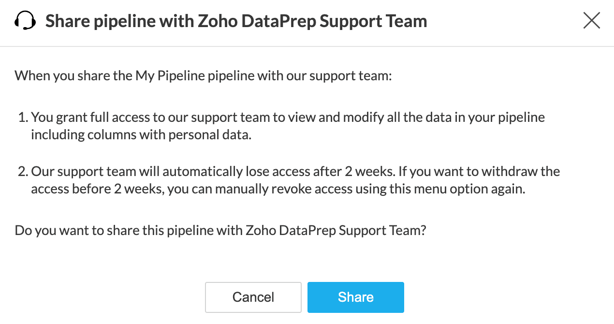Image resolution: width=614 pixels, height=324 pixels.
Task: Click the headset support icon
Action: (x=25, y=21)
